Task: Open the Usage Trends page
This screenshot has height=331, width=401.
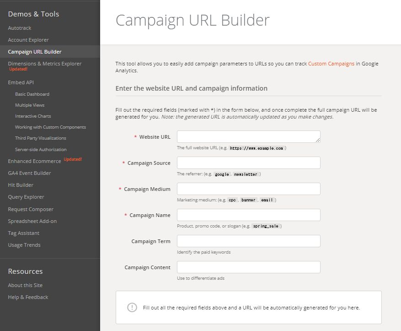Action: pos(24,245)
